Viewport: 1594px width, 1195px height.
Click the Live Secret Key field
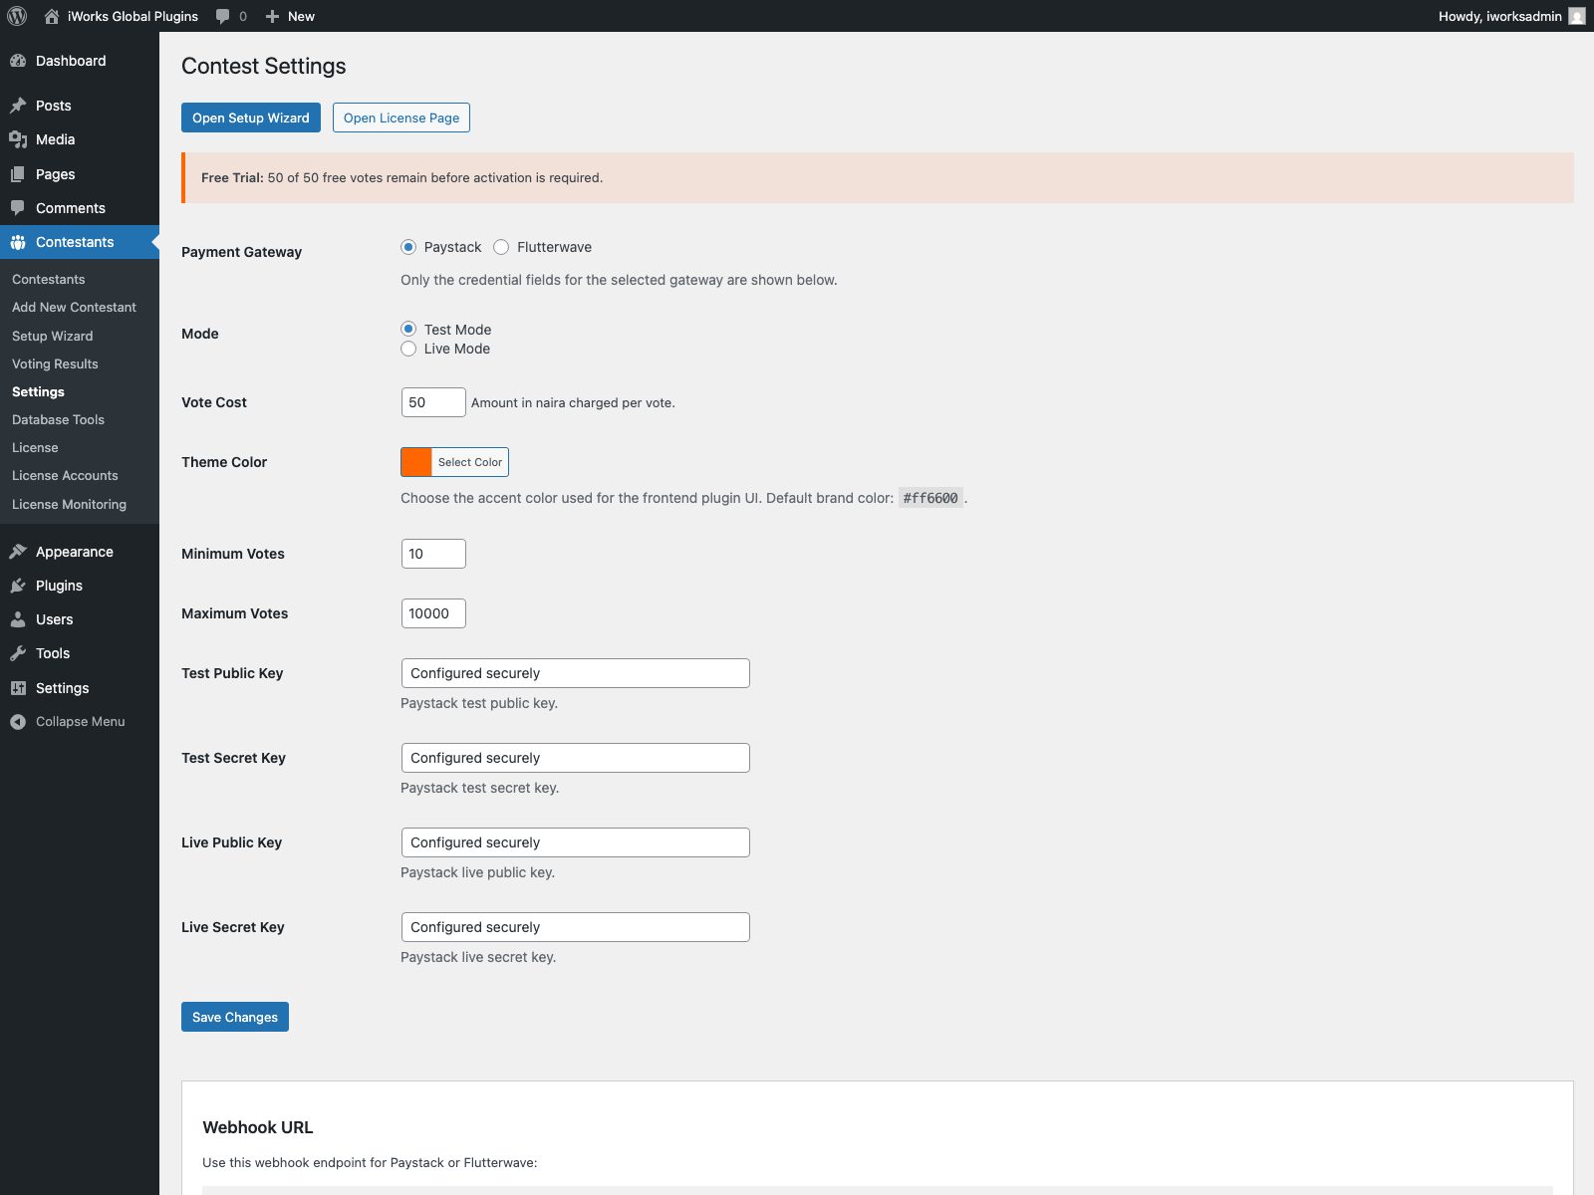(576, 927)
